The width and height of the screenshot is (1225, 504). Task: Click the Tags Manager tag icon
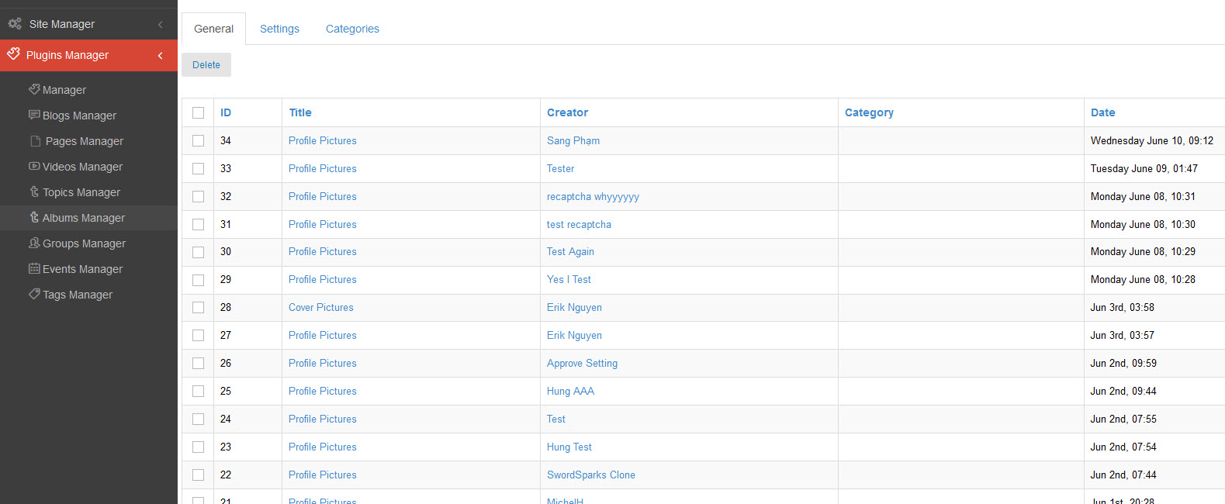(34, 294)
